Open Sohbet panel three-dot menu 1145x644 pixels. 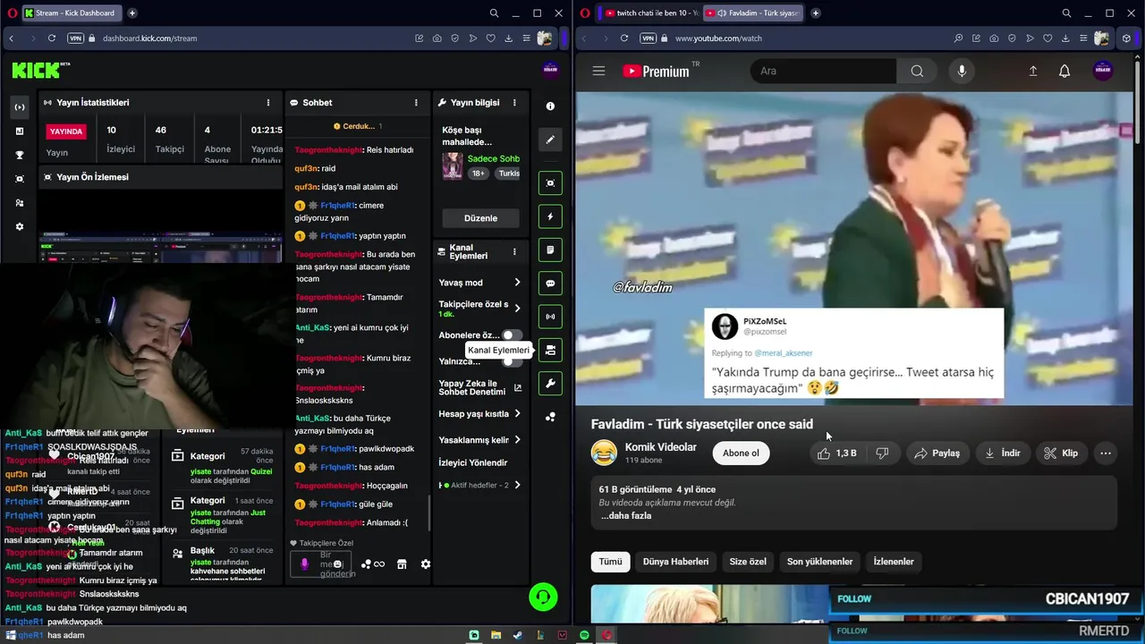[x=416, y=103]
